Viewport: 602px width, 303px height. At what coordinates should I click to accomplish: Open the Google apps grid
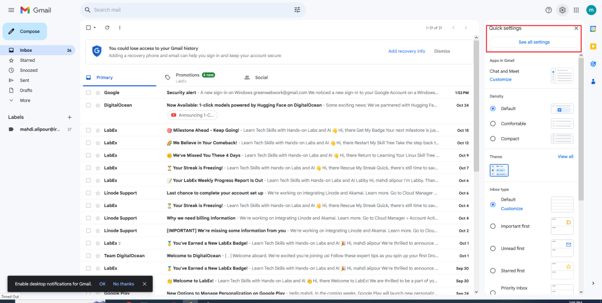pyautogui.click(x=576, y=10)
